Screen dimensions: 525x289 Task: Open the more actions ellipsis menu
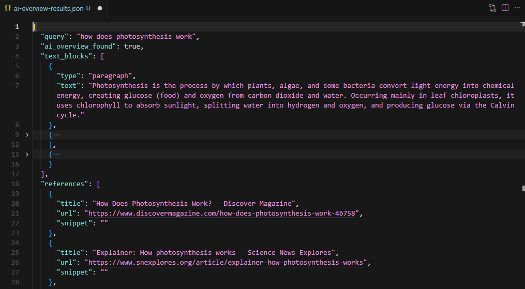click(x=517, y=8)
